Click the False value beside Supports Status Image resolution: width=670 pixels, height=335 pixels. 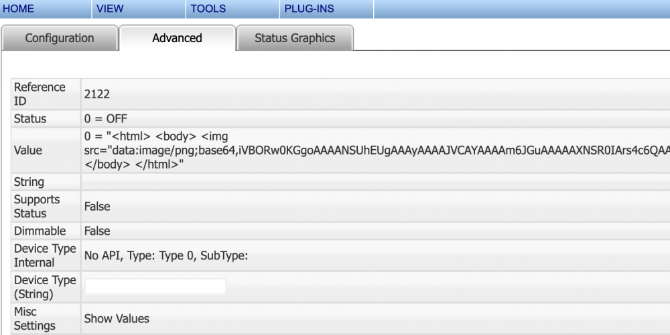(x=97, y=207)
